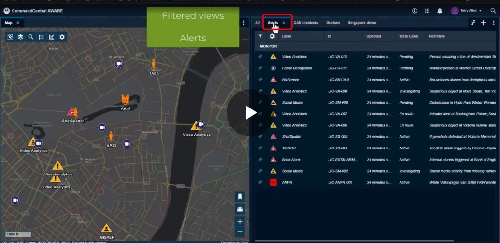500x243 pixels.
Task: Click the map bookmark icon
Action: coord(240,196)
